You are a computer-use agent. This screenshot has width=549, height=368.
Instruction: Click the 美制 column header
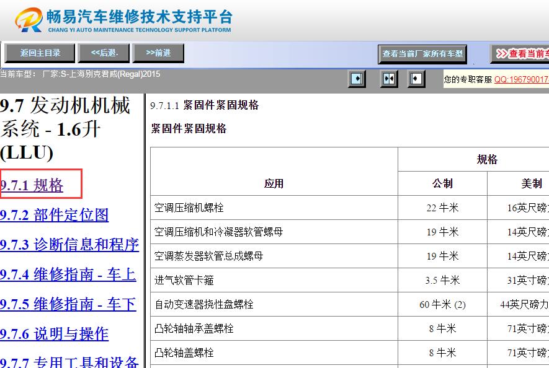[532, 183]
